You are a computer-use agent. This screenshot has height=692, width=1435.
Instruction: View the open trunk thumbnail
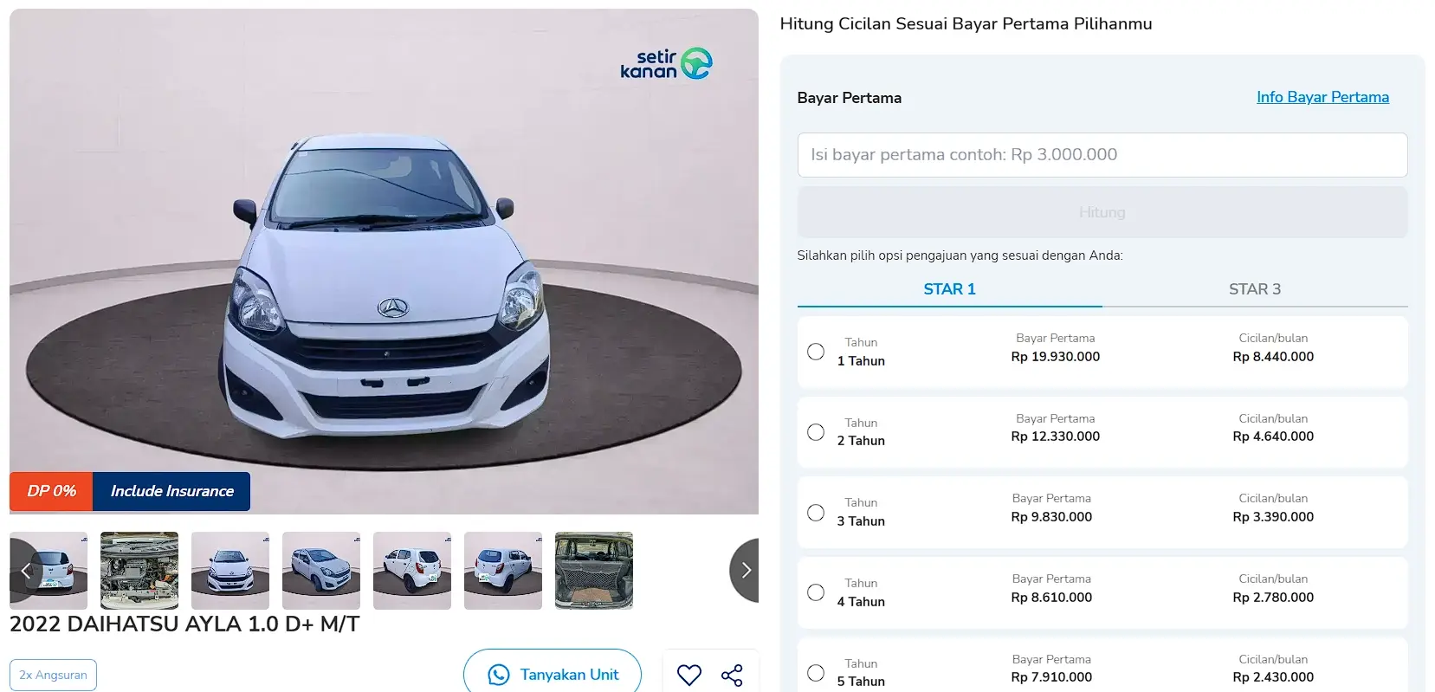pos(594,571)
